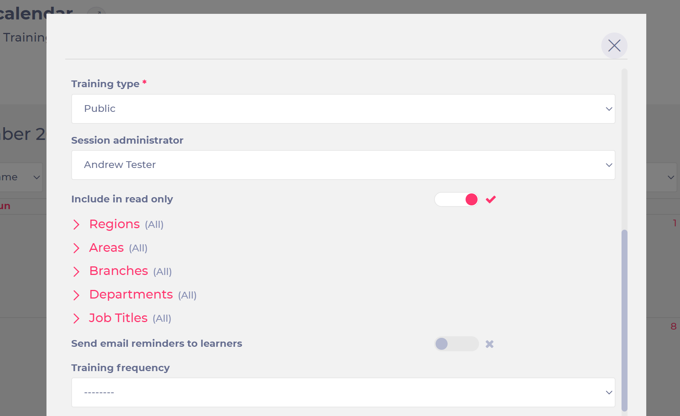This screenshot has width=680, height=416.
Task: Disable the Include in read only toggle
Action: [456, 199]
